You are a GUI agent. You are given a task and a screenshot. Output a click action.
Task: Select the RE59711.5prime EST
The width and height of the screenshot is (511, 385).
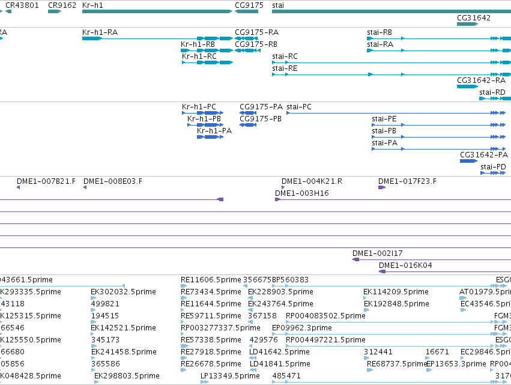pyautogui.click(x=184, y=322)
